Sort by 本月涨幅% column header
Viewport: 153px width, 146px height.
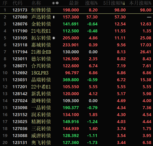point(140,3)
